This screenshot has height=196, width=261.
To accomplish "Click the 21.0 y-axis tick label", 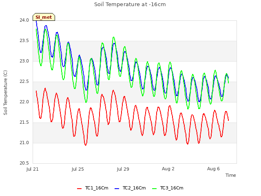I will click(x=24, y=143).
